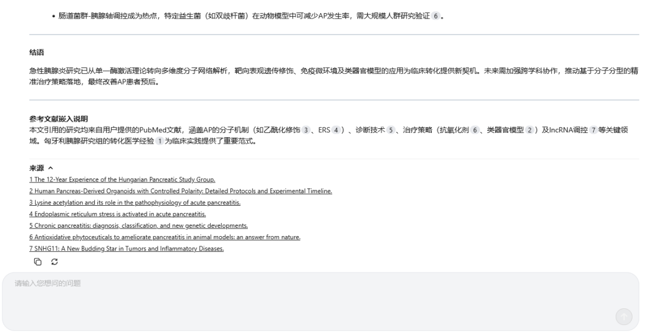The image size is (645, 334).
Task: Click the 参考文献嵌入说明 heading
Action: click(x=59, y=119)
